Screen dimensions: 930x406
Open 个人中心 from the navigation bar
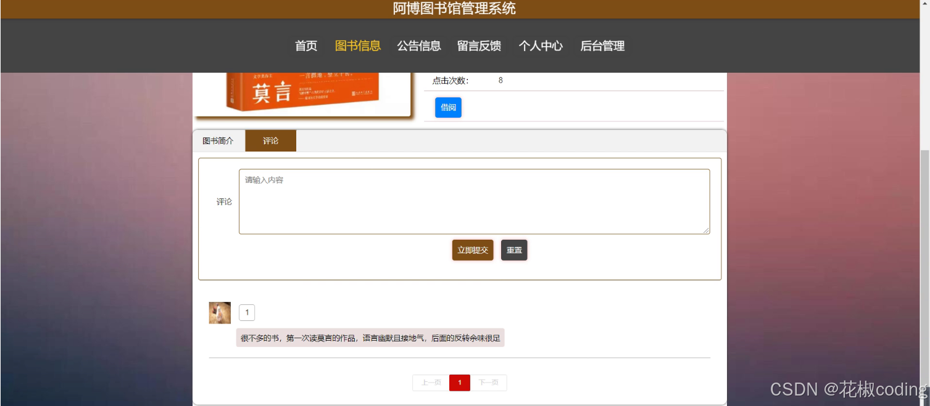point(541,46)
